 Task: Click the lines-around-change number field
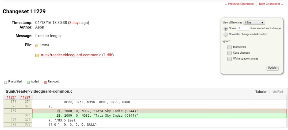click(243, 28)
